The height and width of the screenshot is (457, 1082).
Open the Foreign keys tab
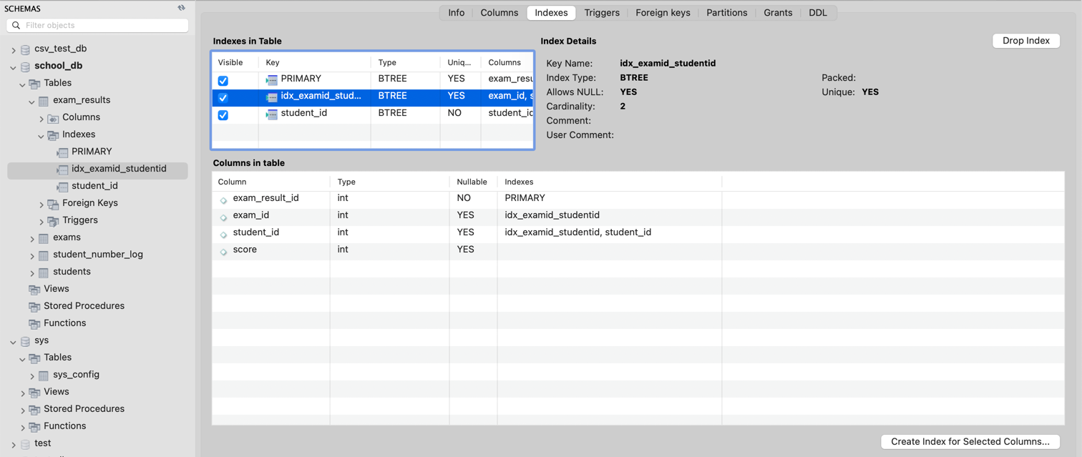[663, 13]
